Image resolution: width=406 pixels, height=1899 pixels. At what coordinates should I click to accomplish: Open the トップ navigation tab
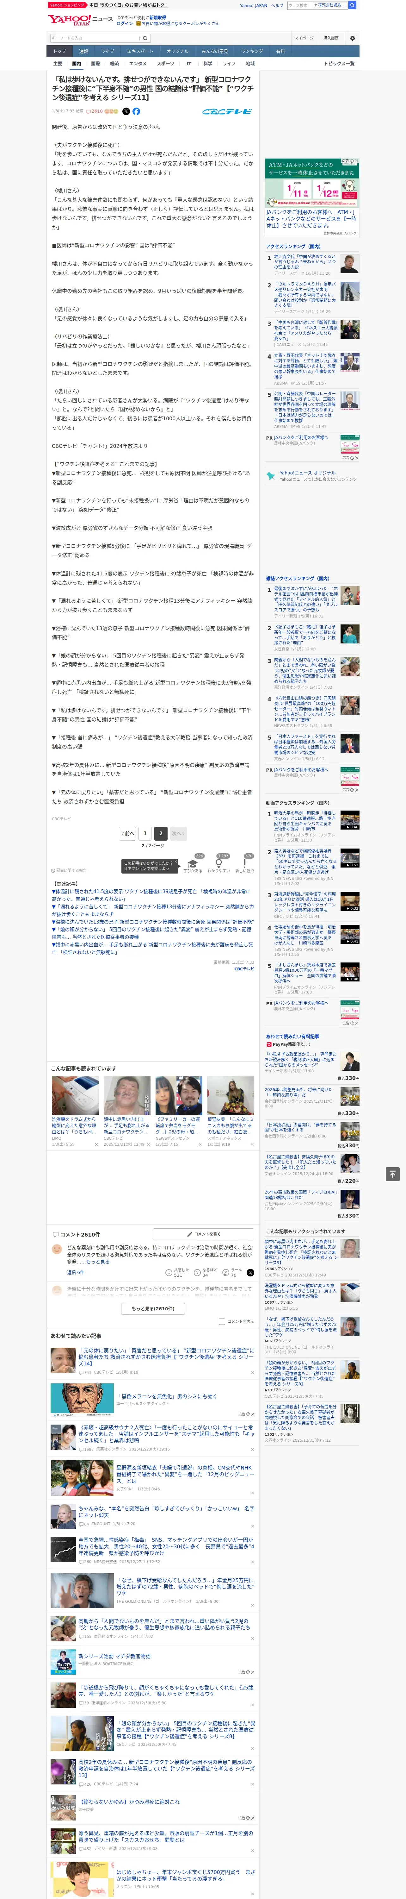[60, 52]
